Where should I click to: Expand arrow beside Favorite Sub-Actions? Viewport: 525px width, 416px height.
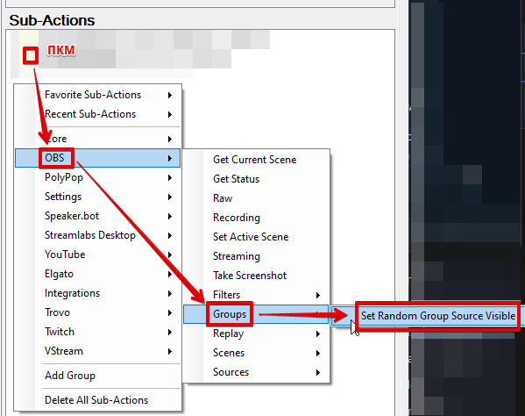point(170,95)
